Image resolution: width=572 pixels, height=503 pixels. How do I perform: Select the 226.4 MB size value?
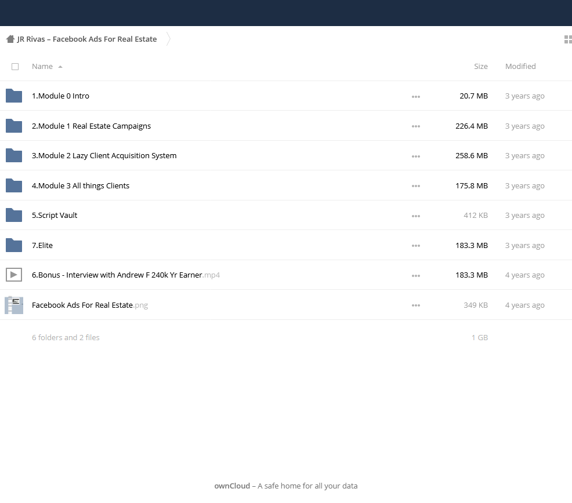tap(472, 126)
